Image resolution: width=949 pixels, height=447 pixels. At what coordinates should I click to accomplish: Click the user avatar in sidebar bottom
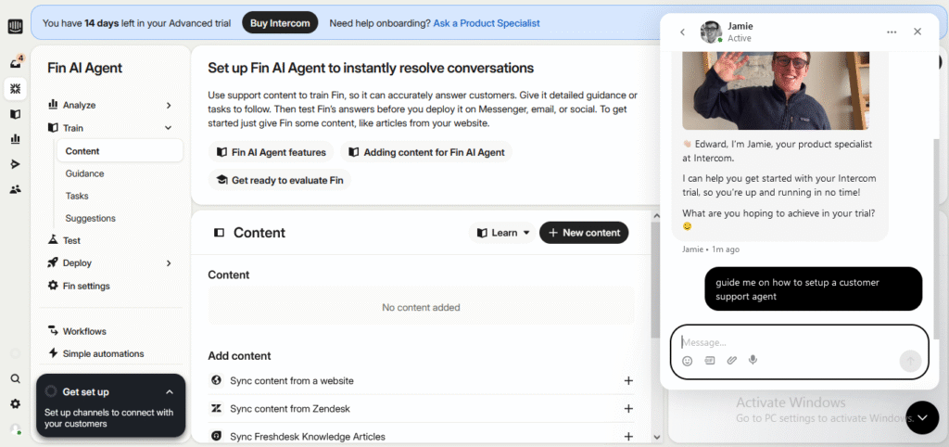15,428
